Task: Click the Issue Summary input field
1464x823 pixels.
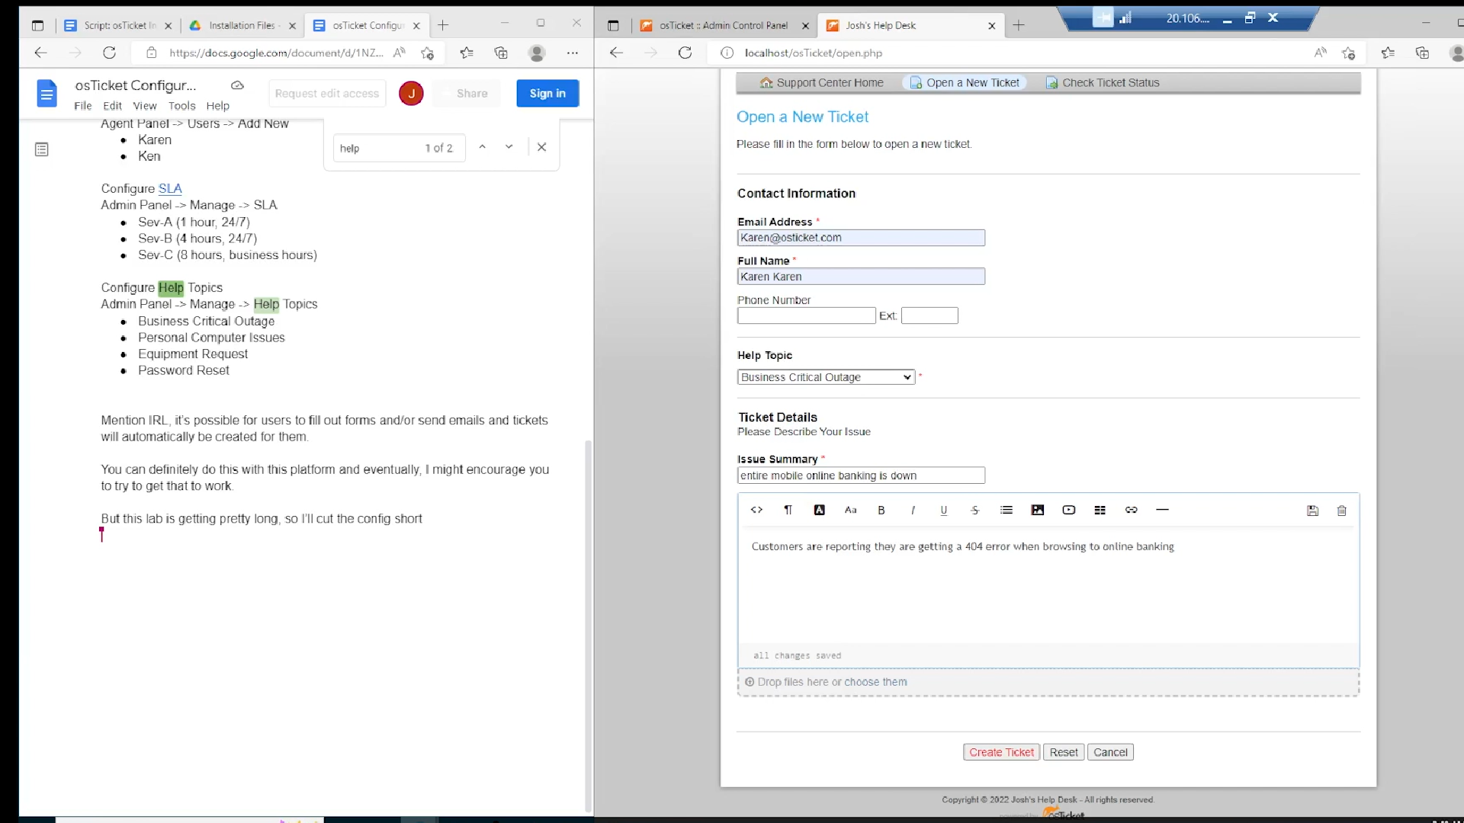Action: click(x=861, y=476)
